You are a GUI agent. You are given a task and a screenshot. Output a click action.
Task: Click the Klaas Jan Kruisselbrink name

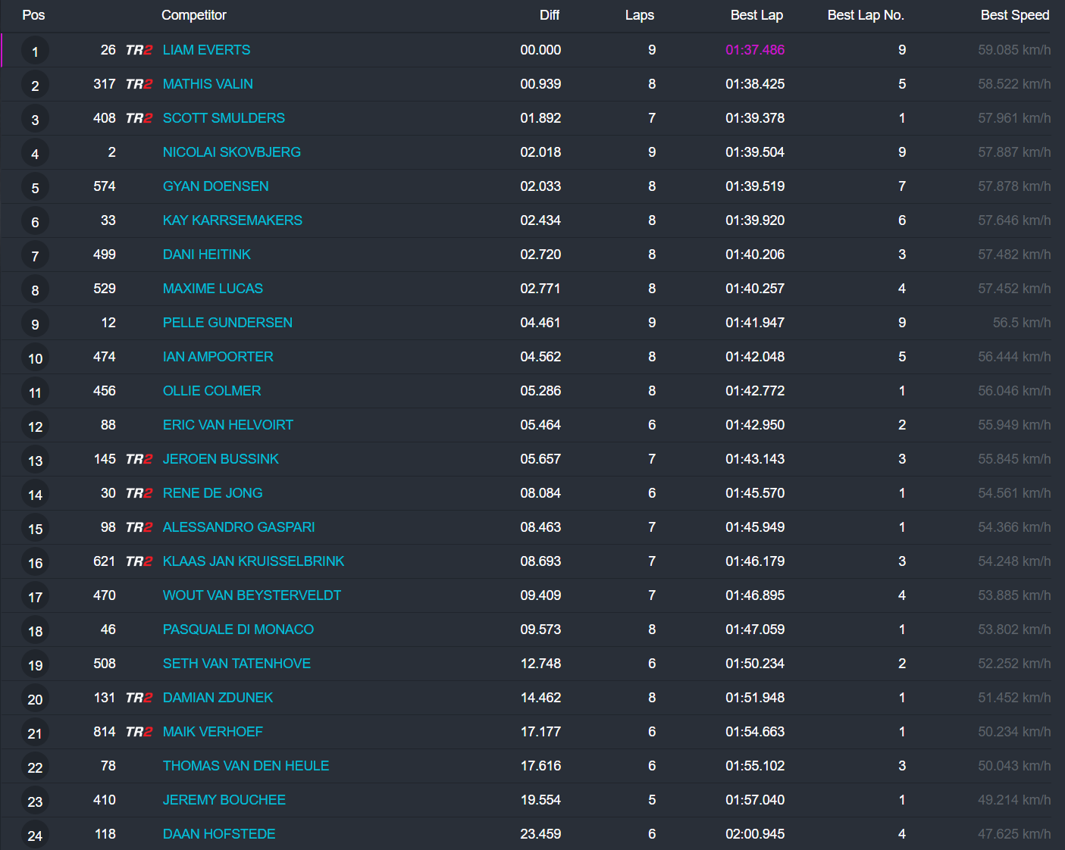pyautogui.click(x=253, y=561)
